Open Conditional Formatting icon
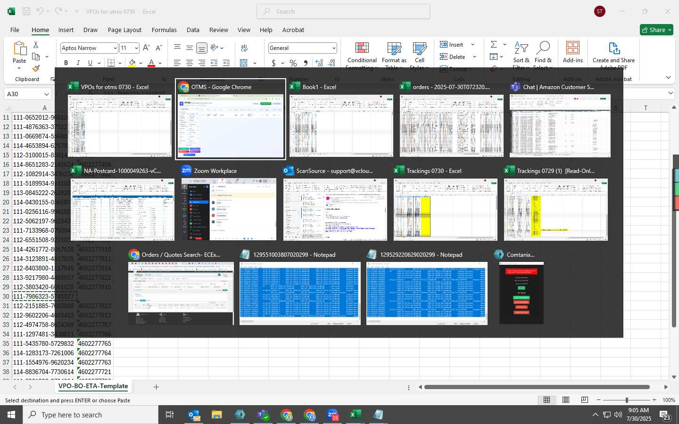 (x=362, y=48)
